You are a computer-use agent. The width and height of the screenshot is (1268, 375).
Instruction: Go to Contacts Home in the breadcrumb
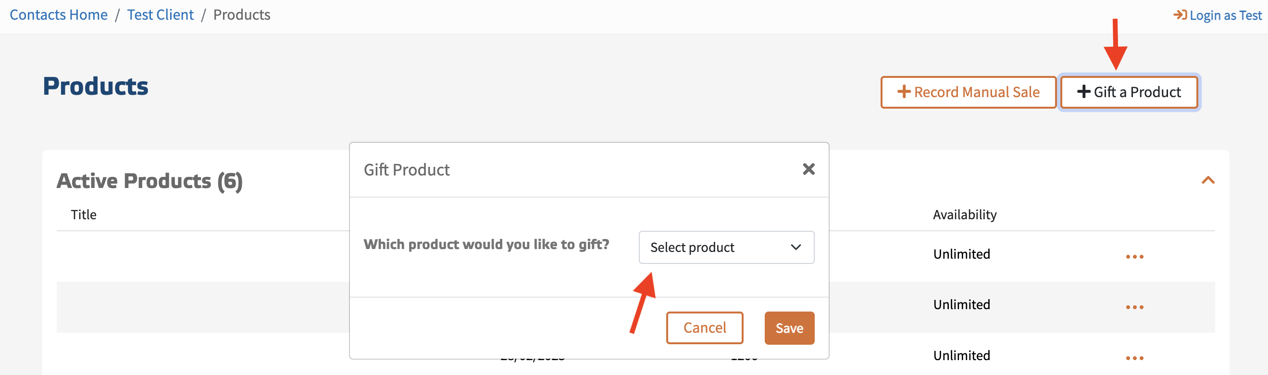pos(59,15)
